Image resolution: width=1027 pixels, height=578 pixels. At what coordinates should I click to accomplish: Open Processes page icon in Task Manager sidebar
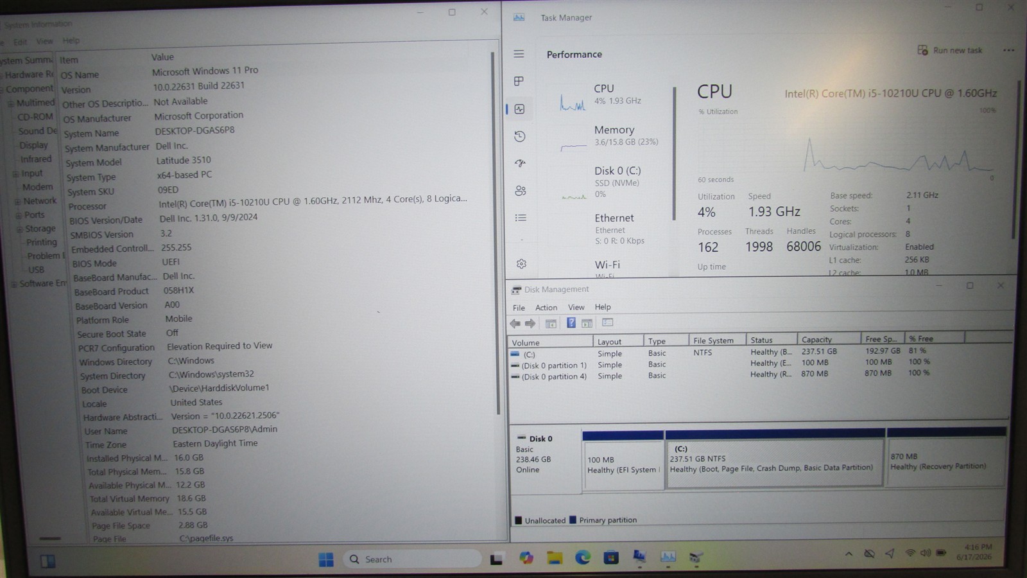[519, 81]
